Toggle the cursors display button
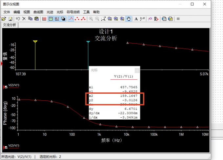Viewport: 223px width, 160px height. coord(57,19)
